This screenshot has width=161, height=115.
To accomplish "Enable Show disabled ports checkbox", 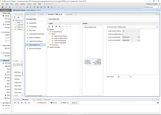I will [x=83, y=27].
